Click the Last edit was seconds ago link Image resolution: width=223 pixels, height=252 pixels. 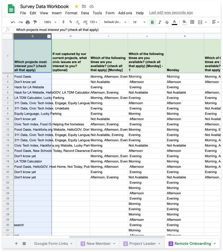[x=171, y=13]
